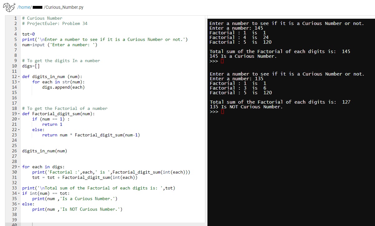Click 'Enter a number: 135' in the console
Image resolution: width=375 pixels, height=226 pixels.
pyautogui.click(x=237, y=79)
